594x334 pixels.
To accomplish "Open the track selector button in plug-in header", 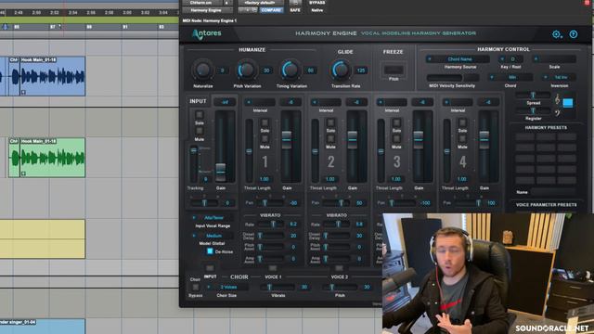I will click(x=202, y=3).
